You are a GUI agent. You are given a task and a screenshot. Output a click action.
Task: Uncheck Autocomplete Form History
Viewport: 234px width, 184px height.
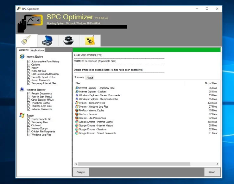pyautogui.click(x=28, y=61)
